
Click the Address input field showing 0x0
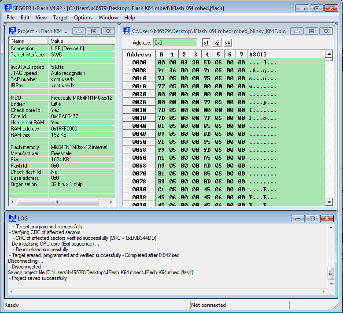[175, 43]
